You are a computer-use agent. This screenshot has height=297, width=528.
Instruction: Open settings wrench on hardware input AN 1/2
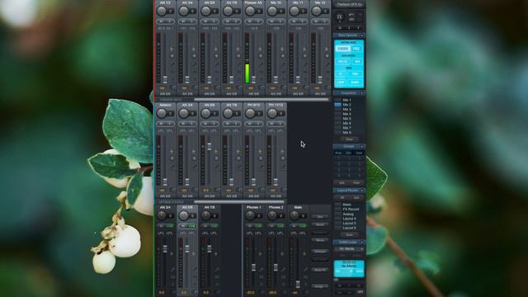point(172,64)
